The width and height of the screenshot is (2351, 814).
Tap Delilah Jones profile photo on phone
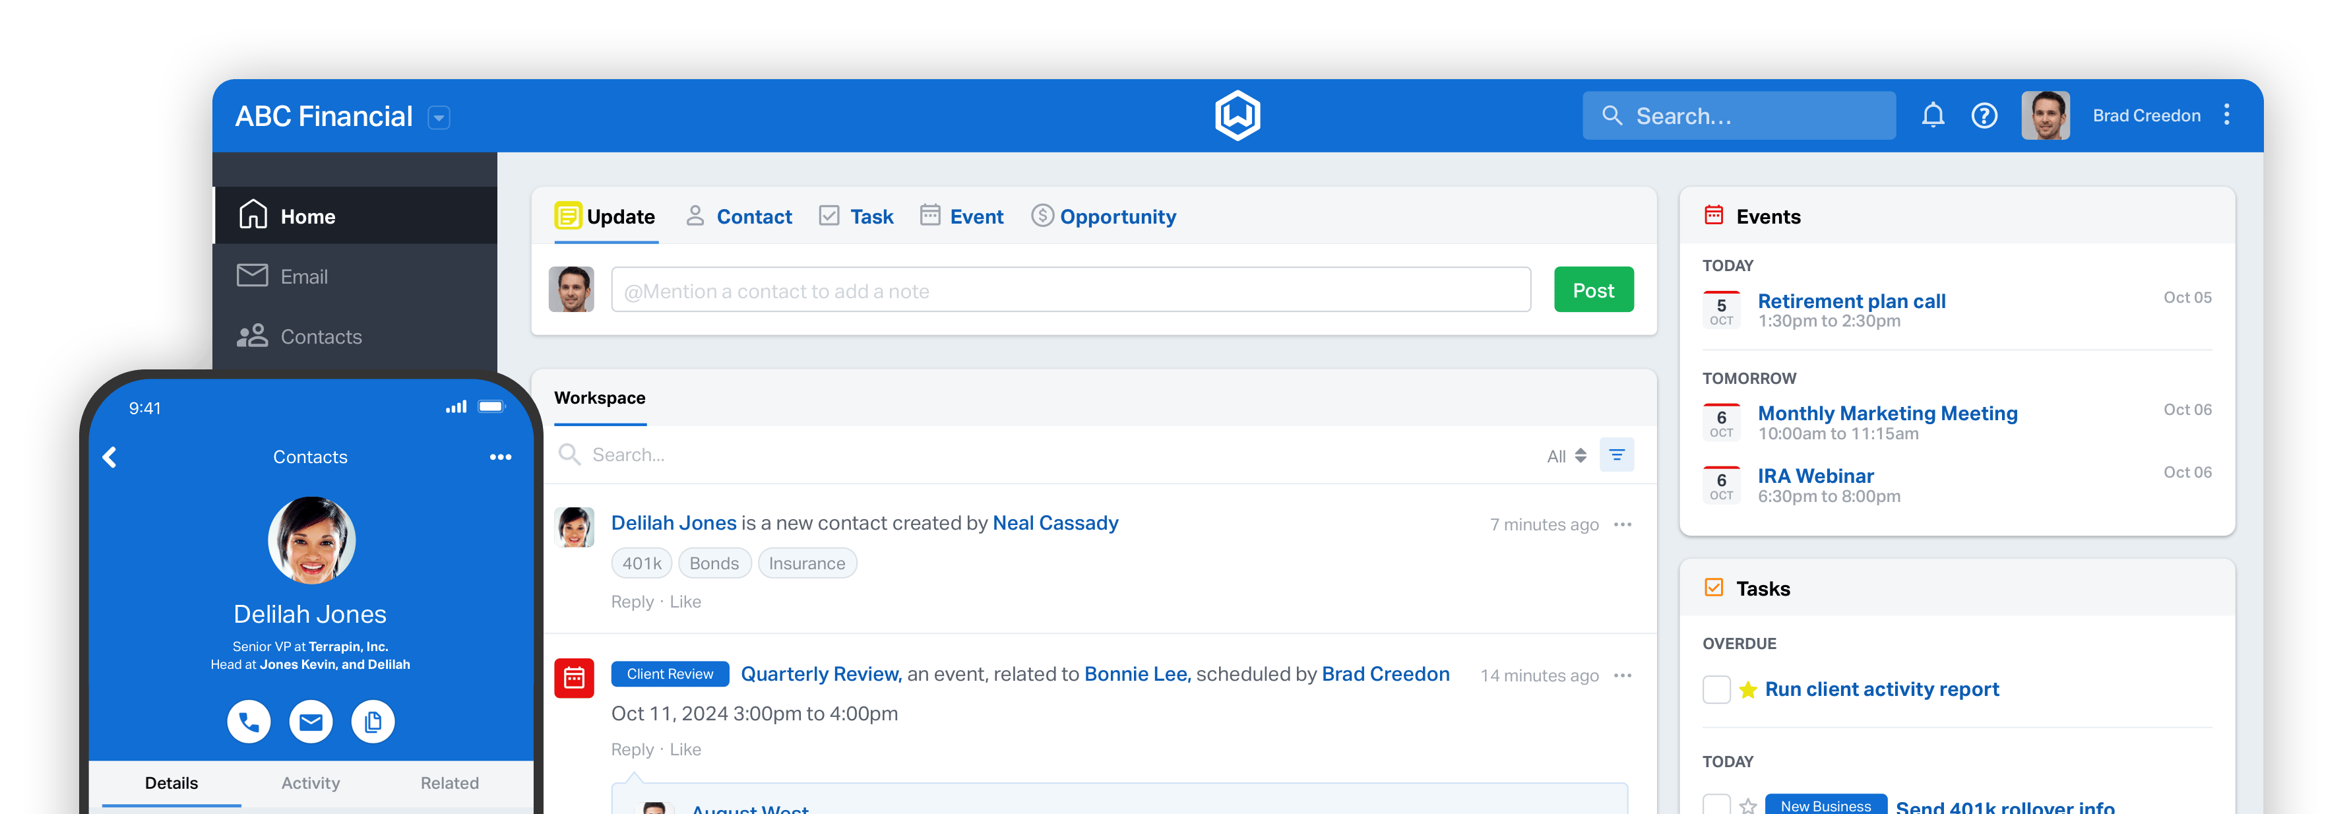tap(310, 540)
